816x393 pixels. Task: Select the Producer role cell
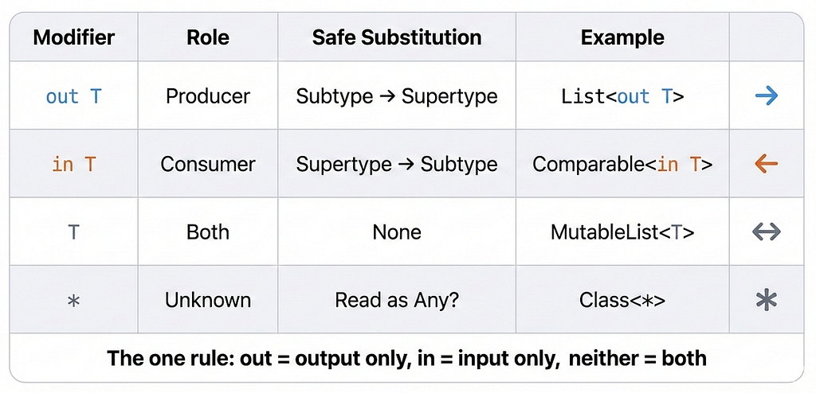click(208, 96)
